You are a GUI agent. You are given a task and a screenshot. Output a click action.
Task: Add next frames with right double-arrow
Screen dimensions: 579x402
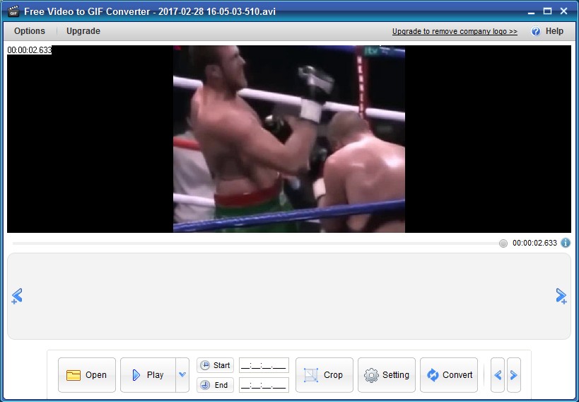click(561, 296)
